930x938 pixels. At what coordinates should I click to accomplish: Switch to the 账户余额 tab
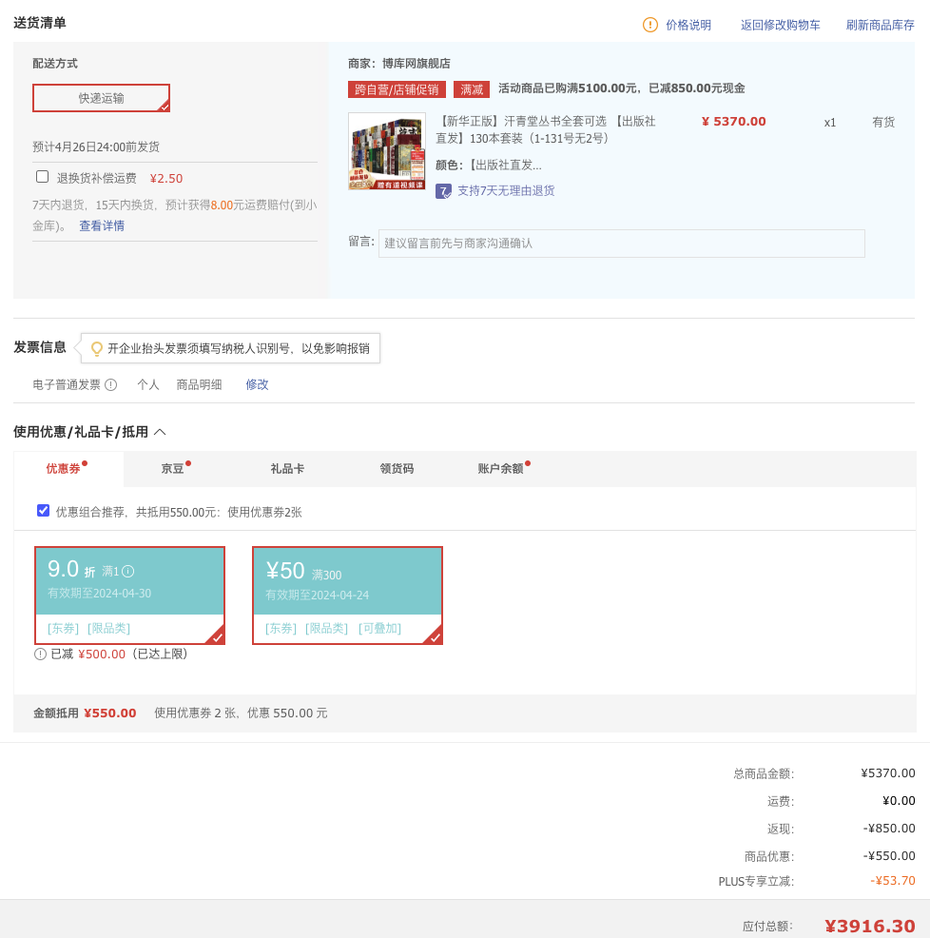[500, 468]
